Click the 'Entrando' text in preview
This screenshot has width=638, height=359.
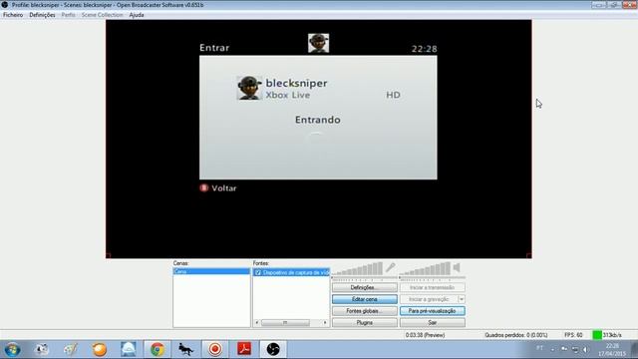tap(318, 120)
